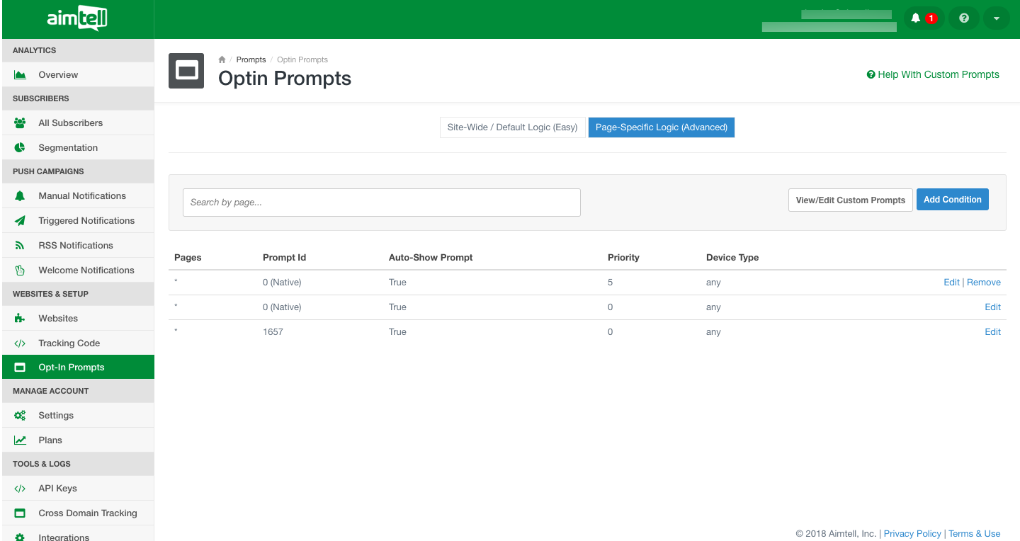Open Overview analytics page

point(58,75)
